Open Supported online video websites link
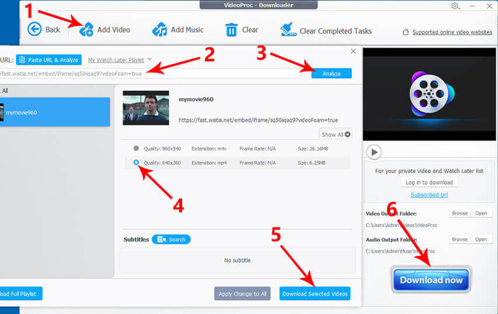 [x=452, y=32]
